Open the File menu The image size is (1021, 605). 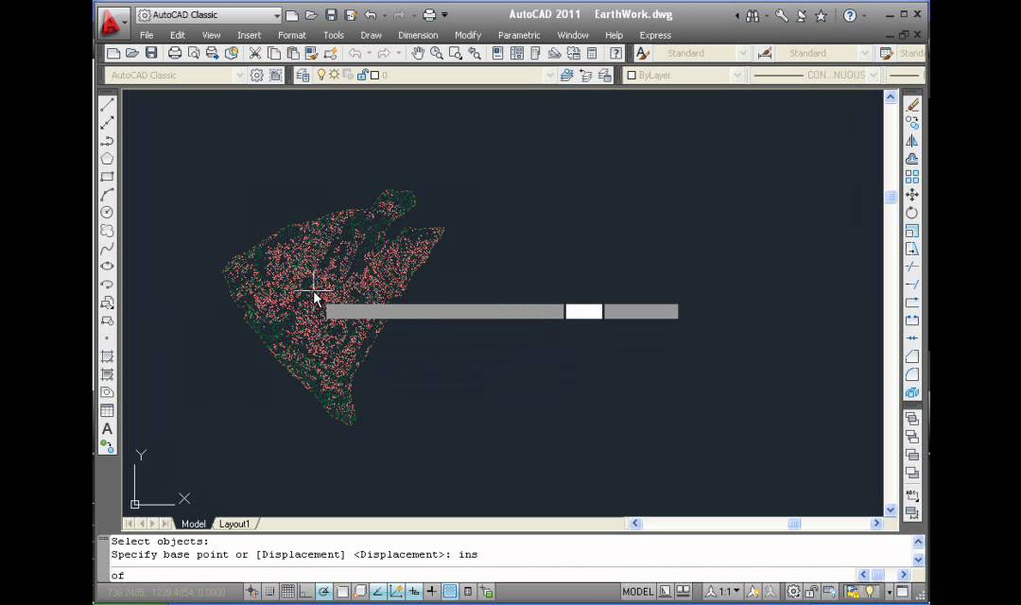147,35
